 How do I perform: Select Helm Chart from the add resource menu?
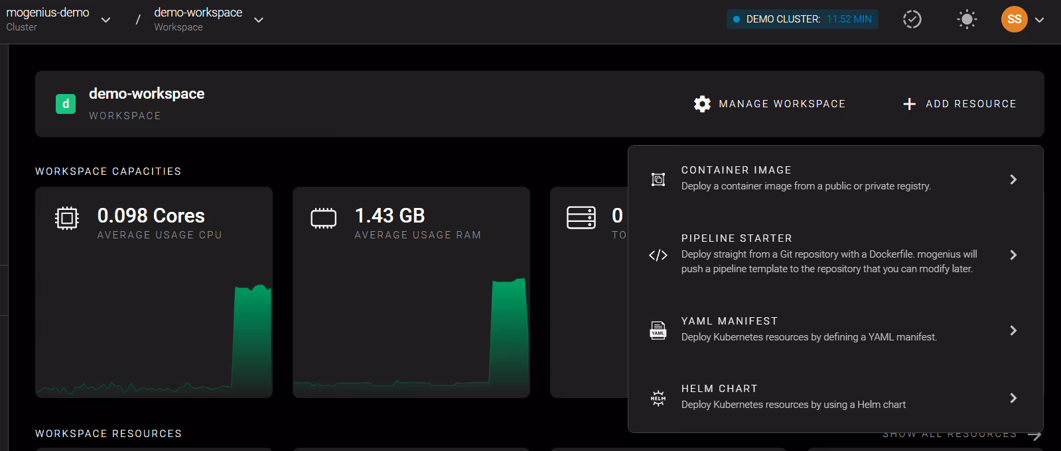pos(835,397)
